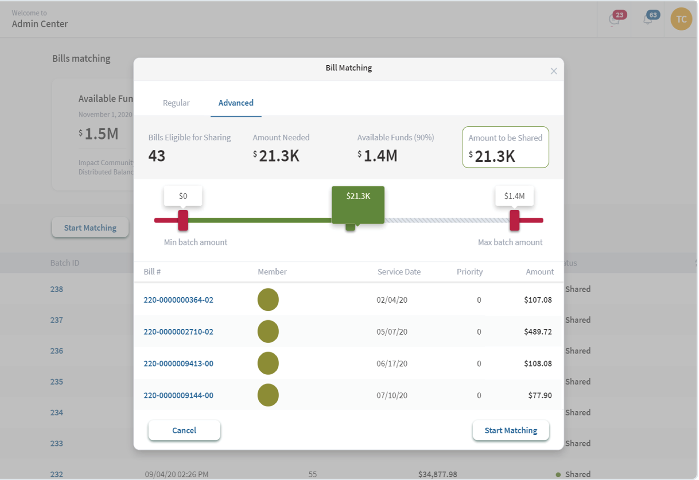Close the Bill Matching dialog
This screenshot has width=699, height=480.
click(554, 71)
